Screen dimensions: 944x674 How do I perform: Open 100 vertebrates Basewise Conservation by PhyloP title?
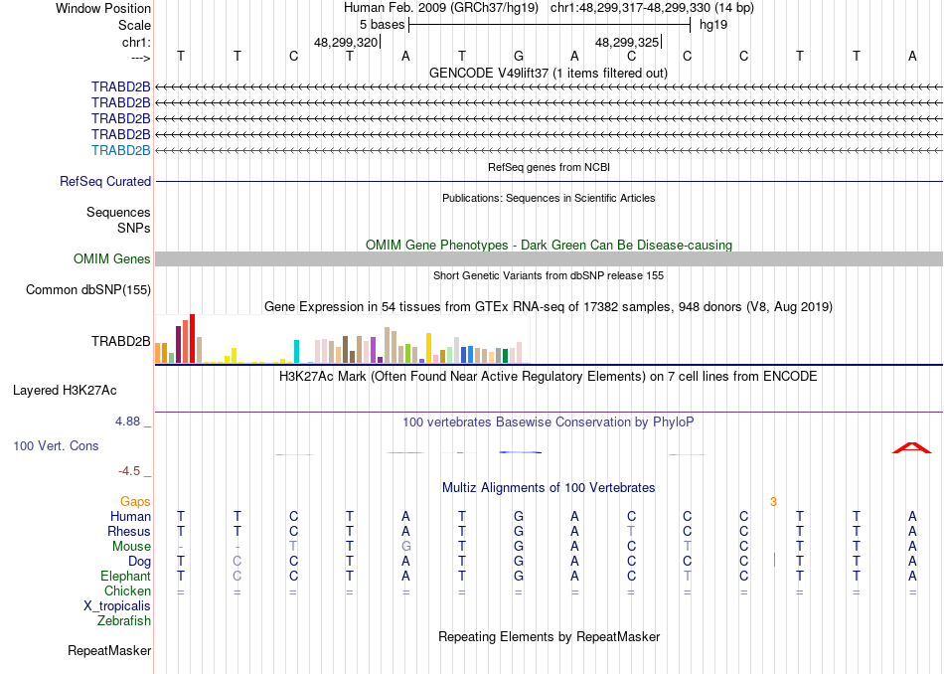point(549,422)
